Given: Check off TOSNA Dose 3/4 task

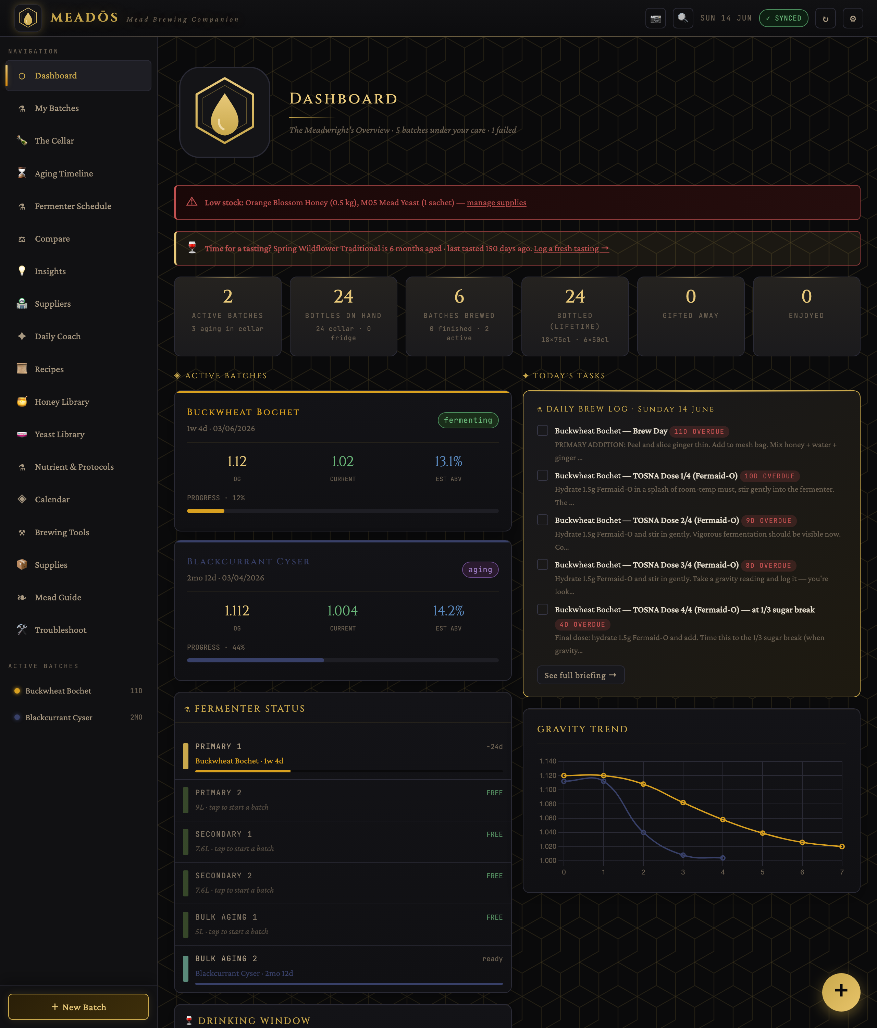Looking at the screenshot, I should coord(543,564).
